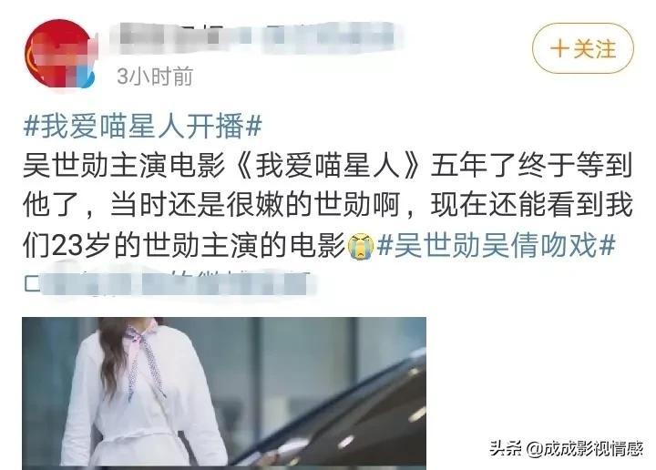
Task: Tap the small square icon before the blurred link
Action: tap(32, 284)
